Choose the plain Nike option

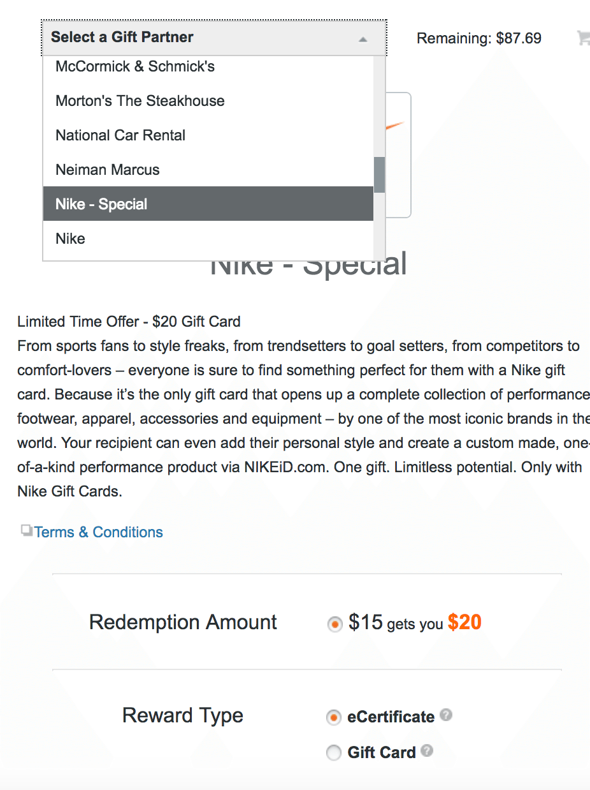[70, 239]
